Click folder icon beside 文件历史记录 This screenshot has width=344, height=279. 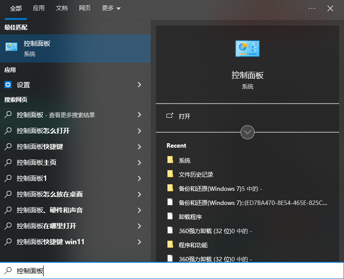(x=170, y=174)
